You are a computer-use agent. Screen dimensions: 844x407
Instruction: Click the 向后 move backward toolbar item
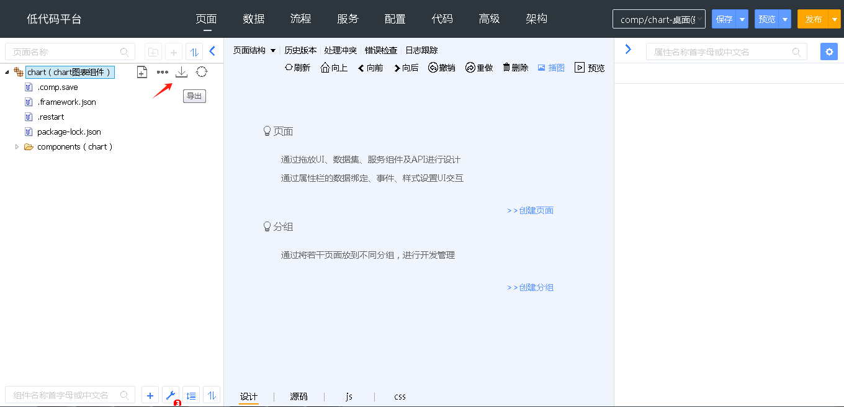(x=406, y=68)
